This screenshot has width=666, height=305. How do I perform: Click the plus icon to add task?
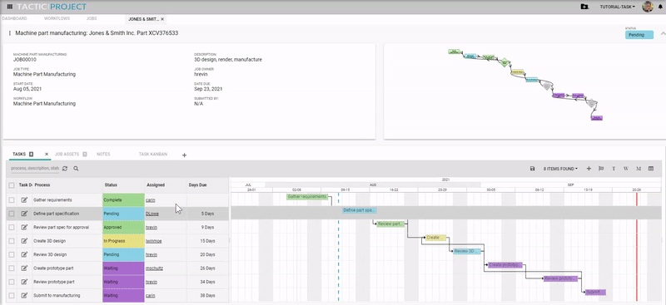(589, 169)
